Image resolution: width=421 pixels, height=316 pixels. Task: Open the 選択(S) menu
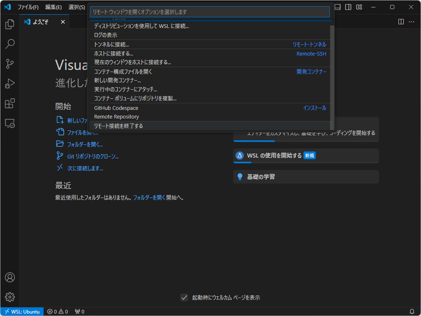[x=77, y=7]
